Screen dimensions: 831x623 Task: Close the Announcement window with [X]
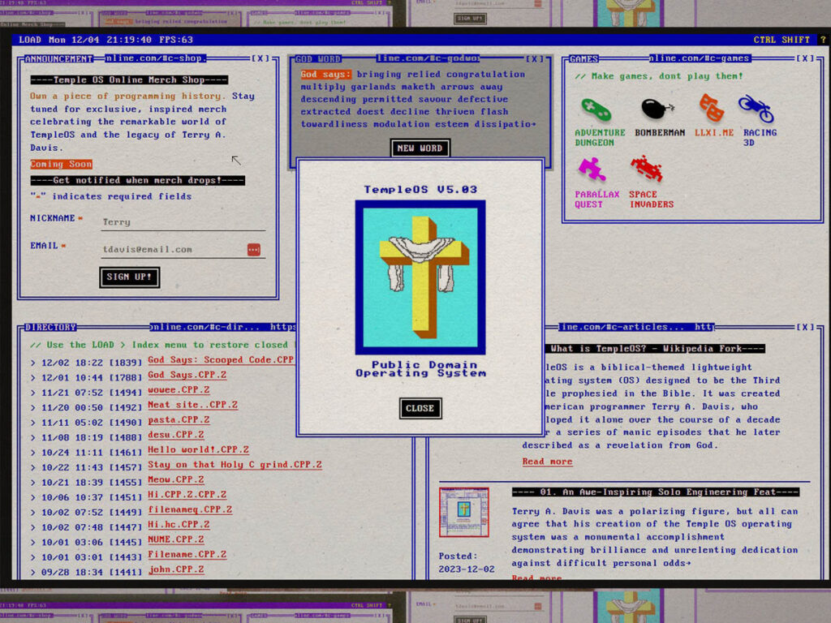pyautogui.click(x=260, y=58)
